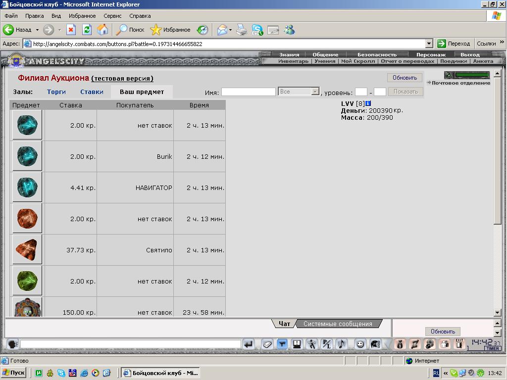Open the Поединки link

tap(454, 61)
